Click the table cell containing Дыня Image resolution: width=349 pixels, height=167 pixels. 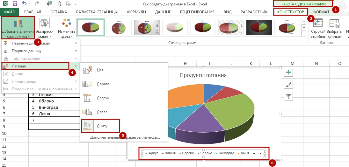point(59,114)
